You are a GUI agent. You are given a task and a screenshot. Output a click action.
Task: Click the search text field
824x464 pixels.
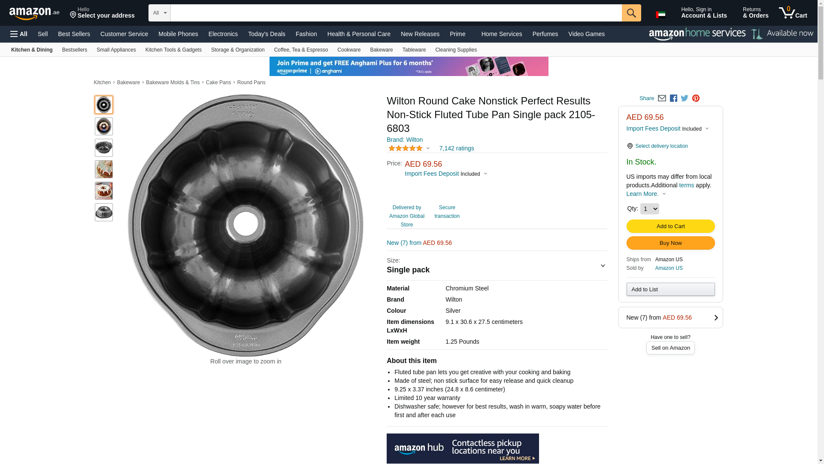396,13
